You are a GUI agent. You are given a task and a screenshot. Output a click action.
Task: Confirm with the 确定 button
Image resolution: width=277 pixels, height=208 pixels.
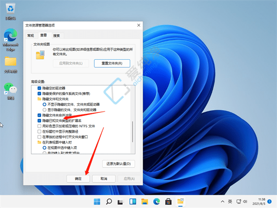click(78, 178)
